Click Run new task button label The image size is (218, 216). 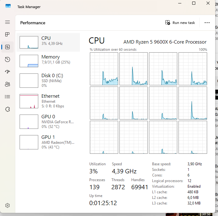tap(184, 23)
